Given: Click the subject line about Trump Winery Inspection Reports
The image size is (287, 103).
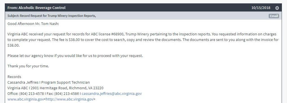Looking at the screenshot, I should 52,16.
